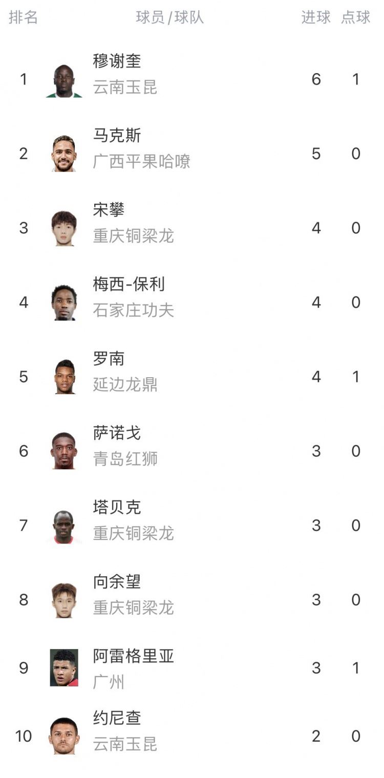Tap 宋攀's profile photo
This screenshot has height=778, width=384.
(64, 228)
